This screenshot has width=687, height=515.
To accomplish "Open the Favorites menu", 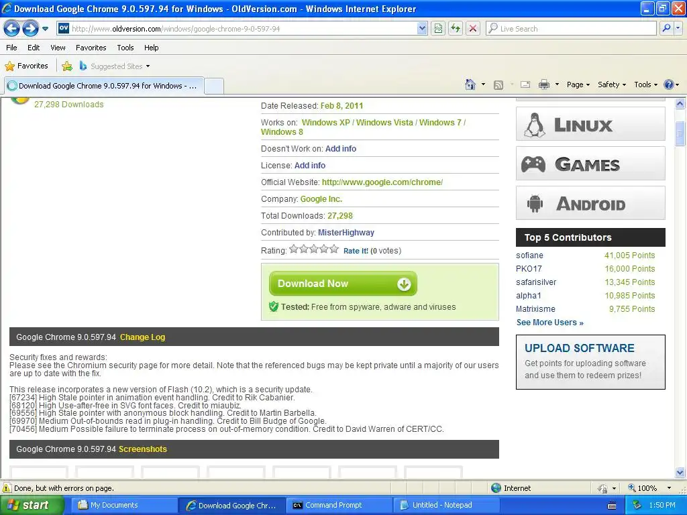I will click(x=91, y=48).
